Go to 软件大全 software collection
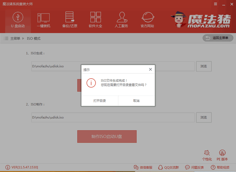 [96, 20]
